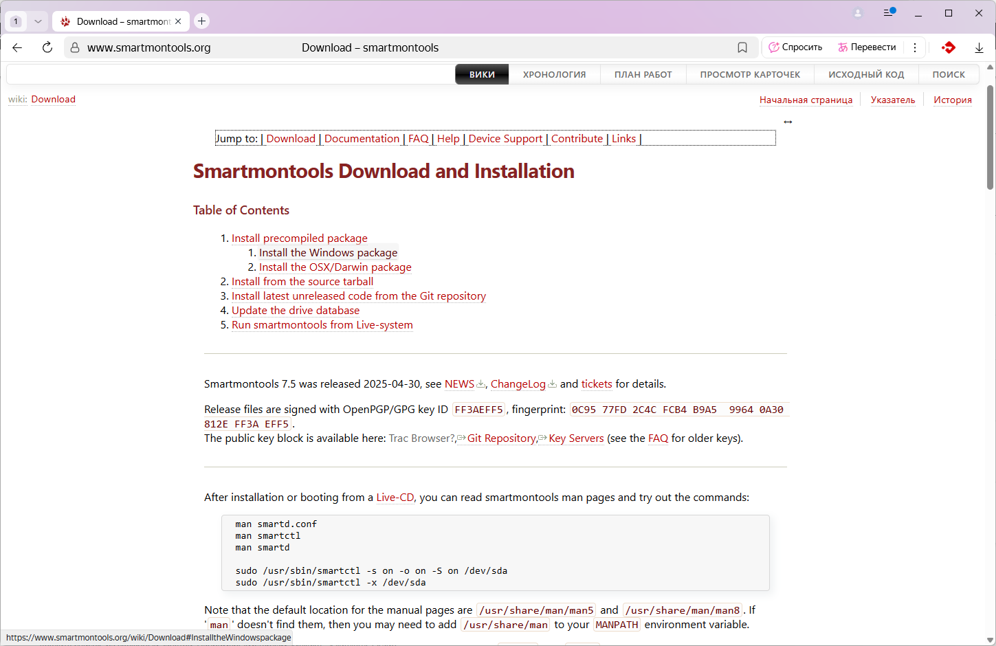Open a new browser tab
This screenshot has width=996, height=646.
point(201,21)
